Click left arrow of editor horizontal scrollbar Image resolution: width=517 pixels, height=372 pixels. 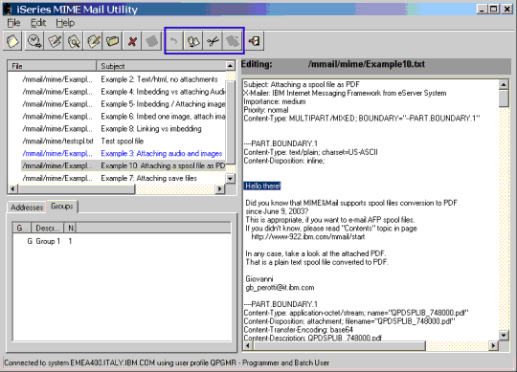coord(248,345)
